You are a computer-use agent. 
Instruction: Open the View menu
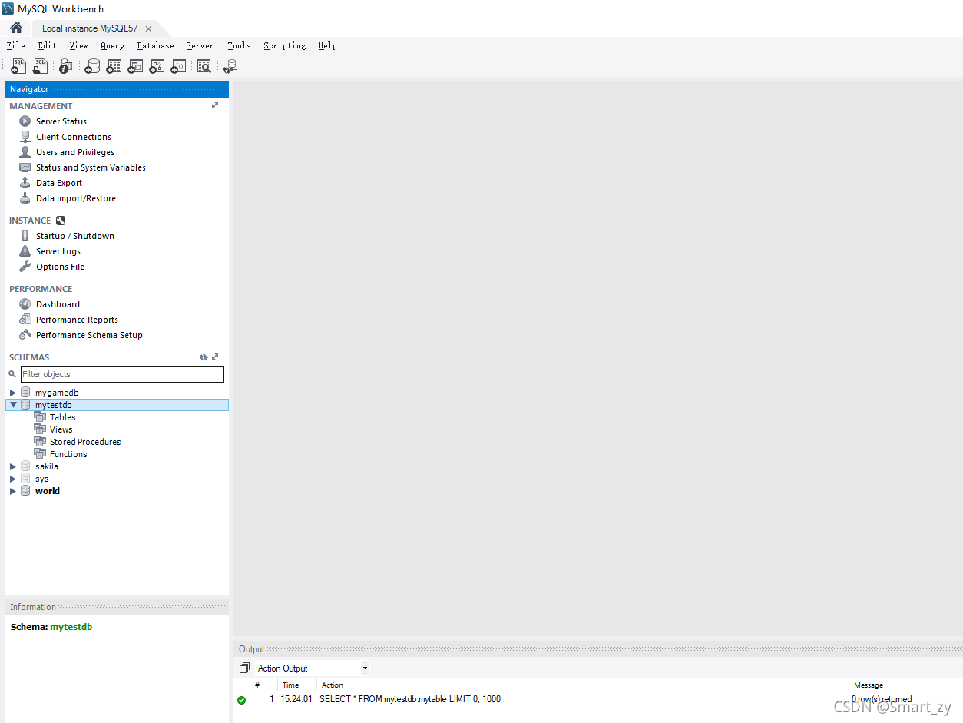coord(79,45)
